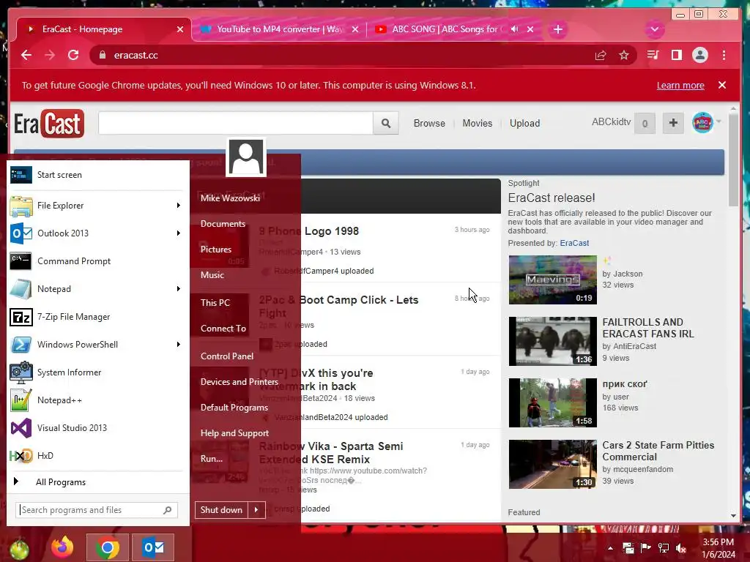750x562 pixels.
Task: Dismiss the Chrome update banner
Action: [722, 85]
